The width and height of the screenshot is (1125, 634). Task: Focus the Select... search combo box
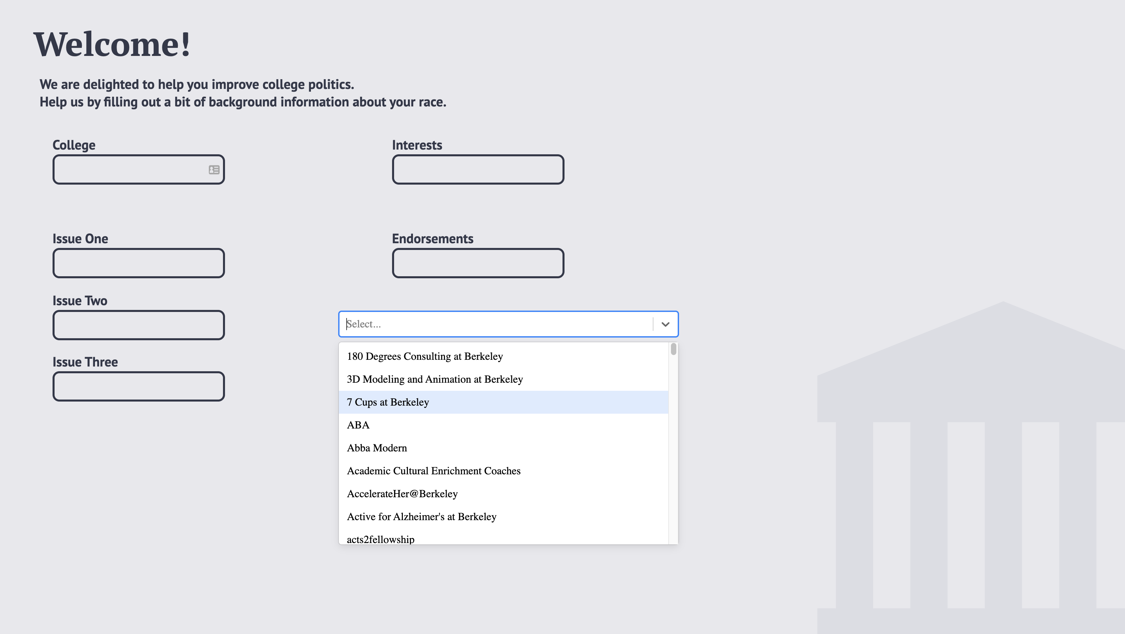click(496, 324)
